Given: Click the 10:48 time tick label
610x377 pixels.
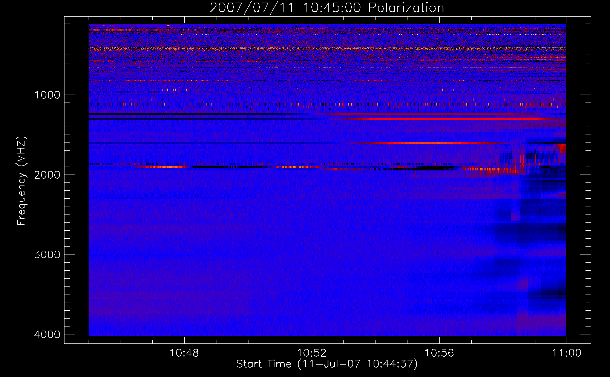Looking at the screenshot, I should [x=184, y=353].
